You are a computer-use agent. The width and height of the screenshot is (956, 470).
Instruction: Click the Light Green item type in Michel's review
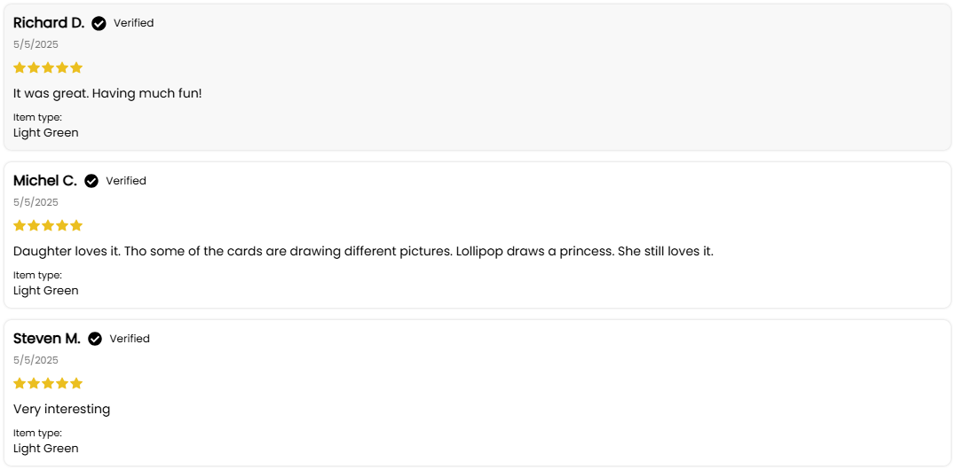pyautogui.click(x=46, y=290)
